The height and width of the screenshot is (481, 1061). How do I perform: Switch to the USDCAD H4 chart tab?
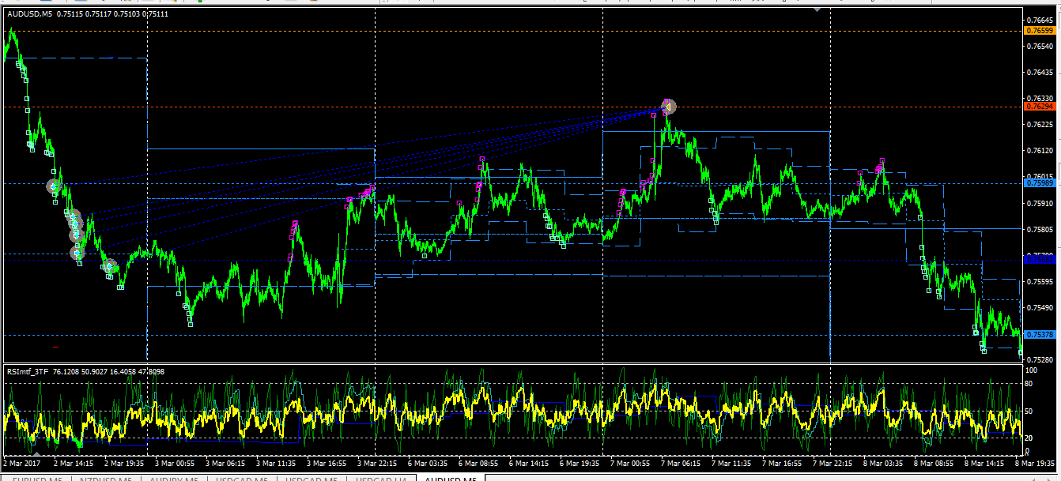382,478
